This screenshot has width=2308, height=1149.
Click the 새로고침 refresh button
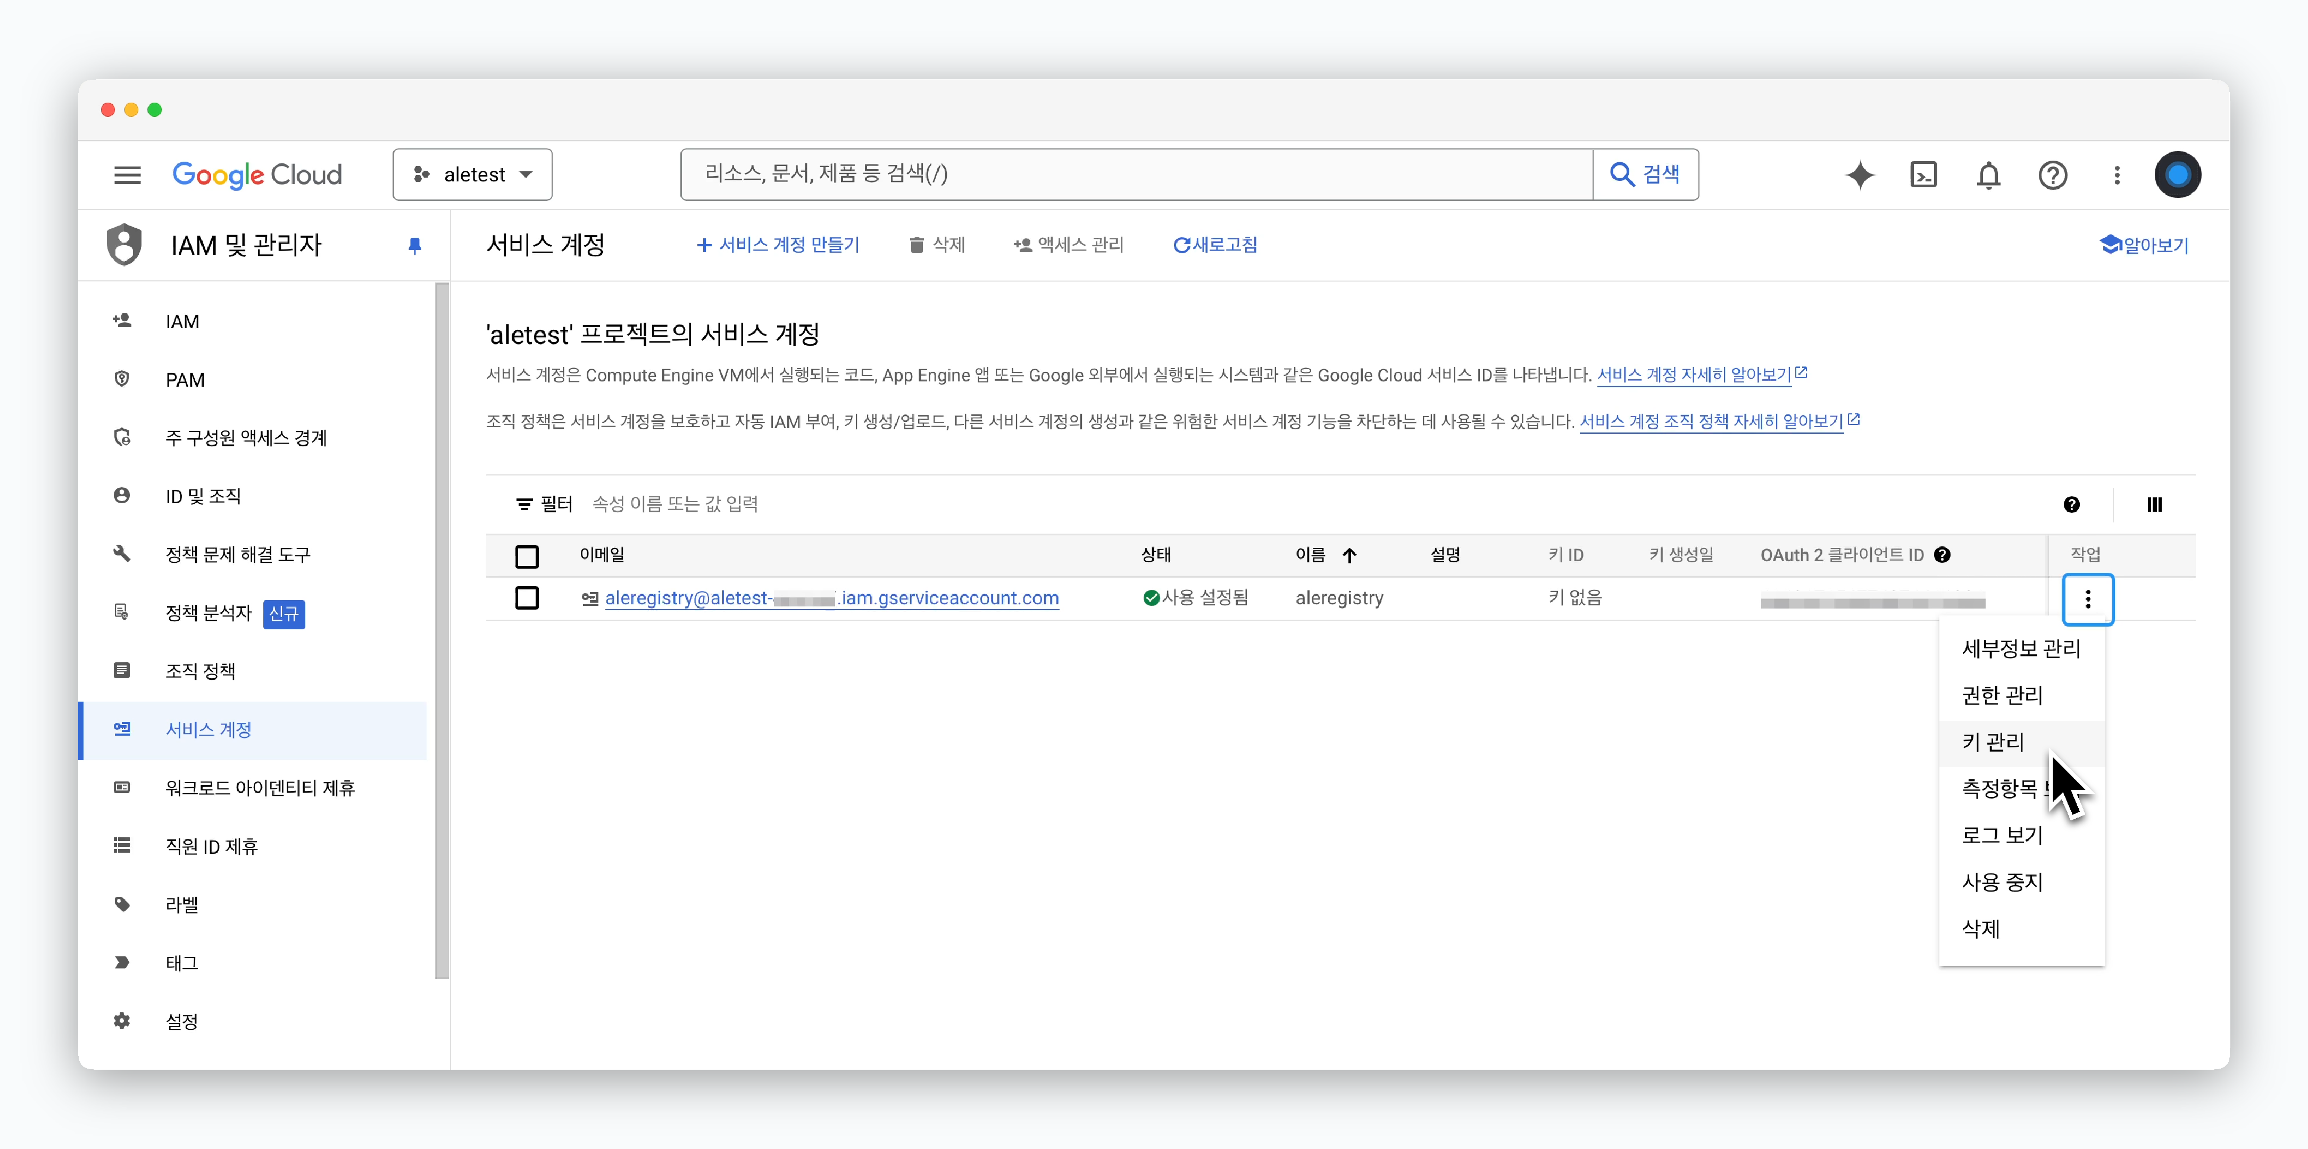point(1215,245)
